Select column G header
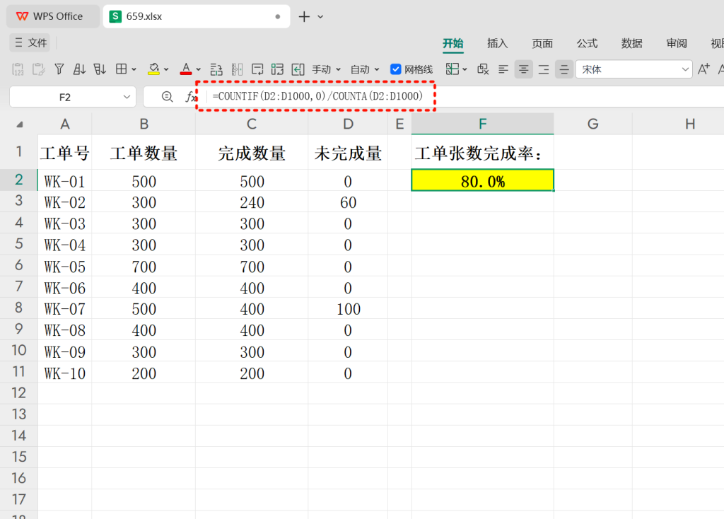 [x=593, y=124]
